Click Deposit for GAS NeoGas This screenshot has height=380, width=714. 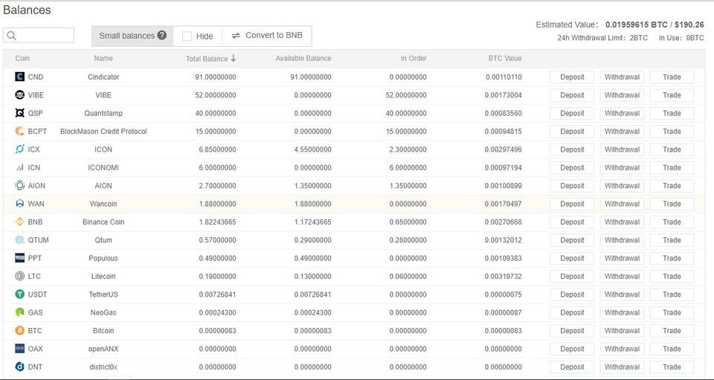point(572,312)
